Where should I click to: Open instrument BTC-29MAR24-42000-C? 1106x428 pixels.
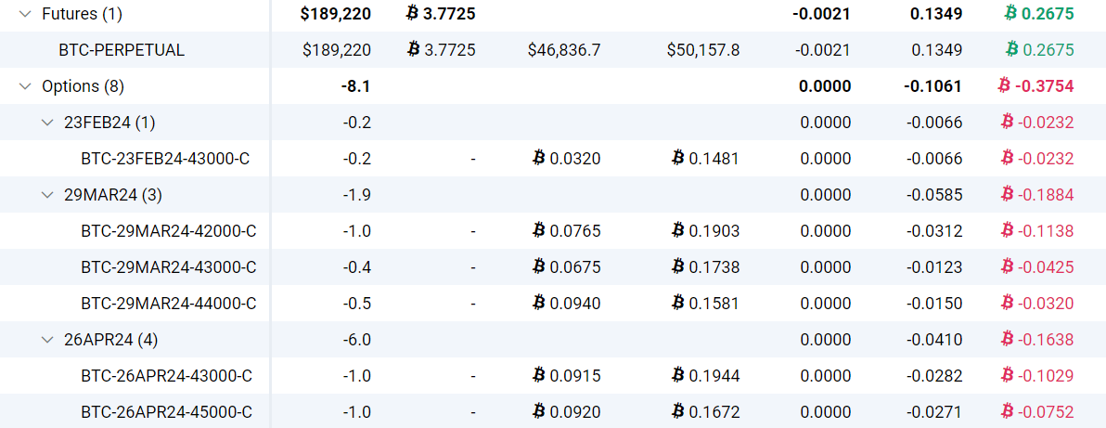click(169, 231)
